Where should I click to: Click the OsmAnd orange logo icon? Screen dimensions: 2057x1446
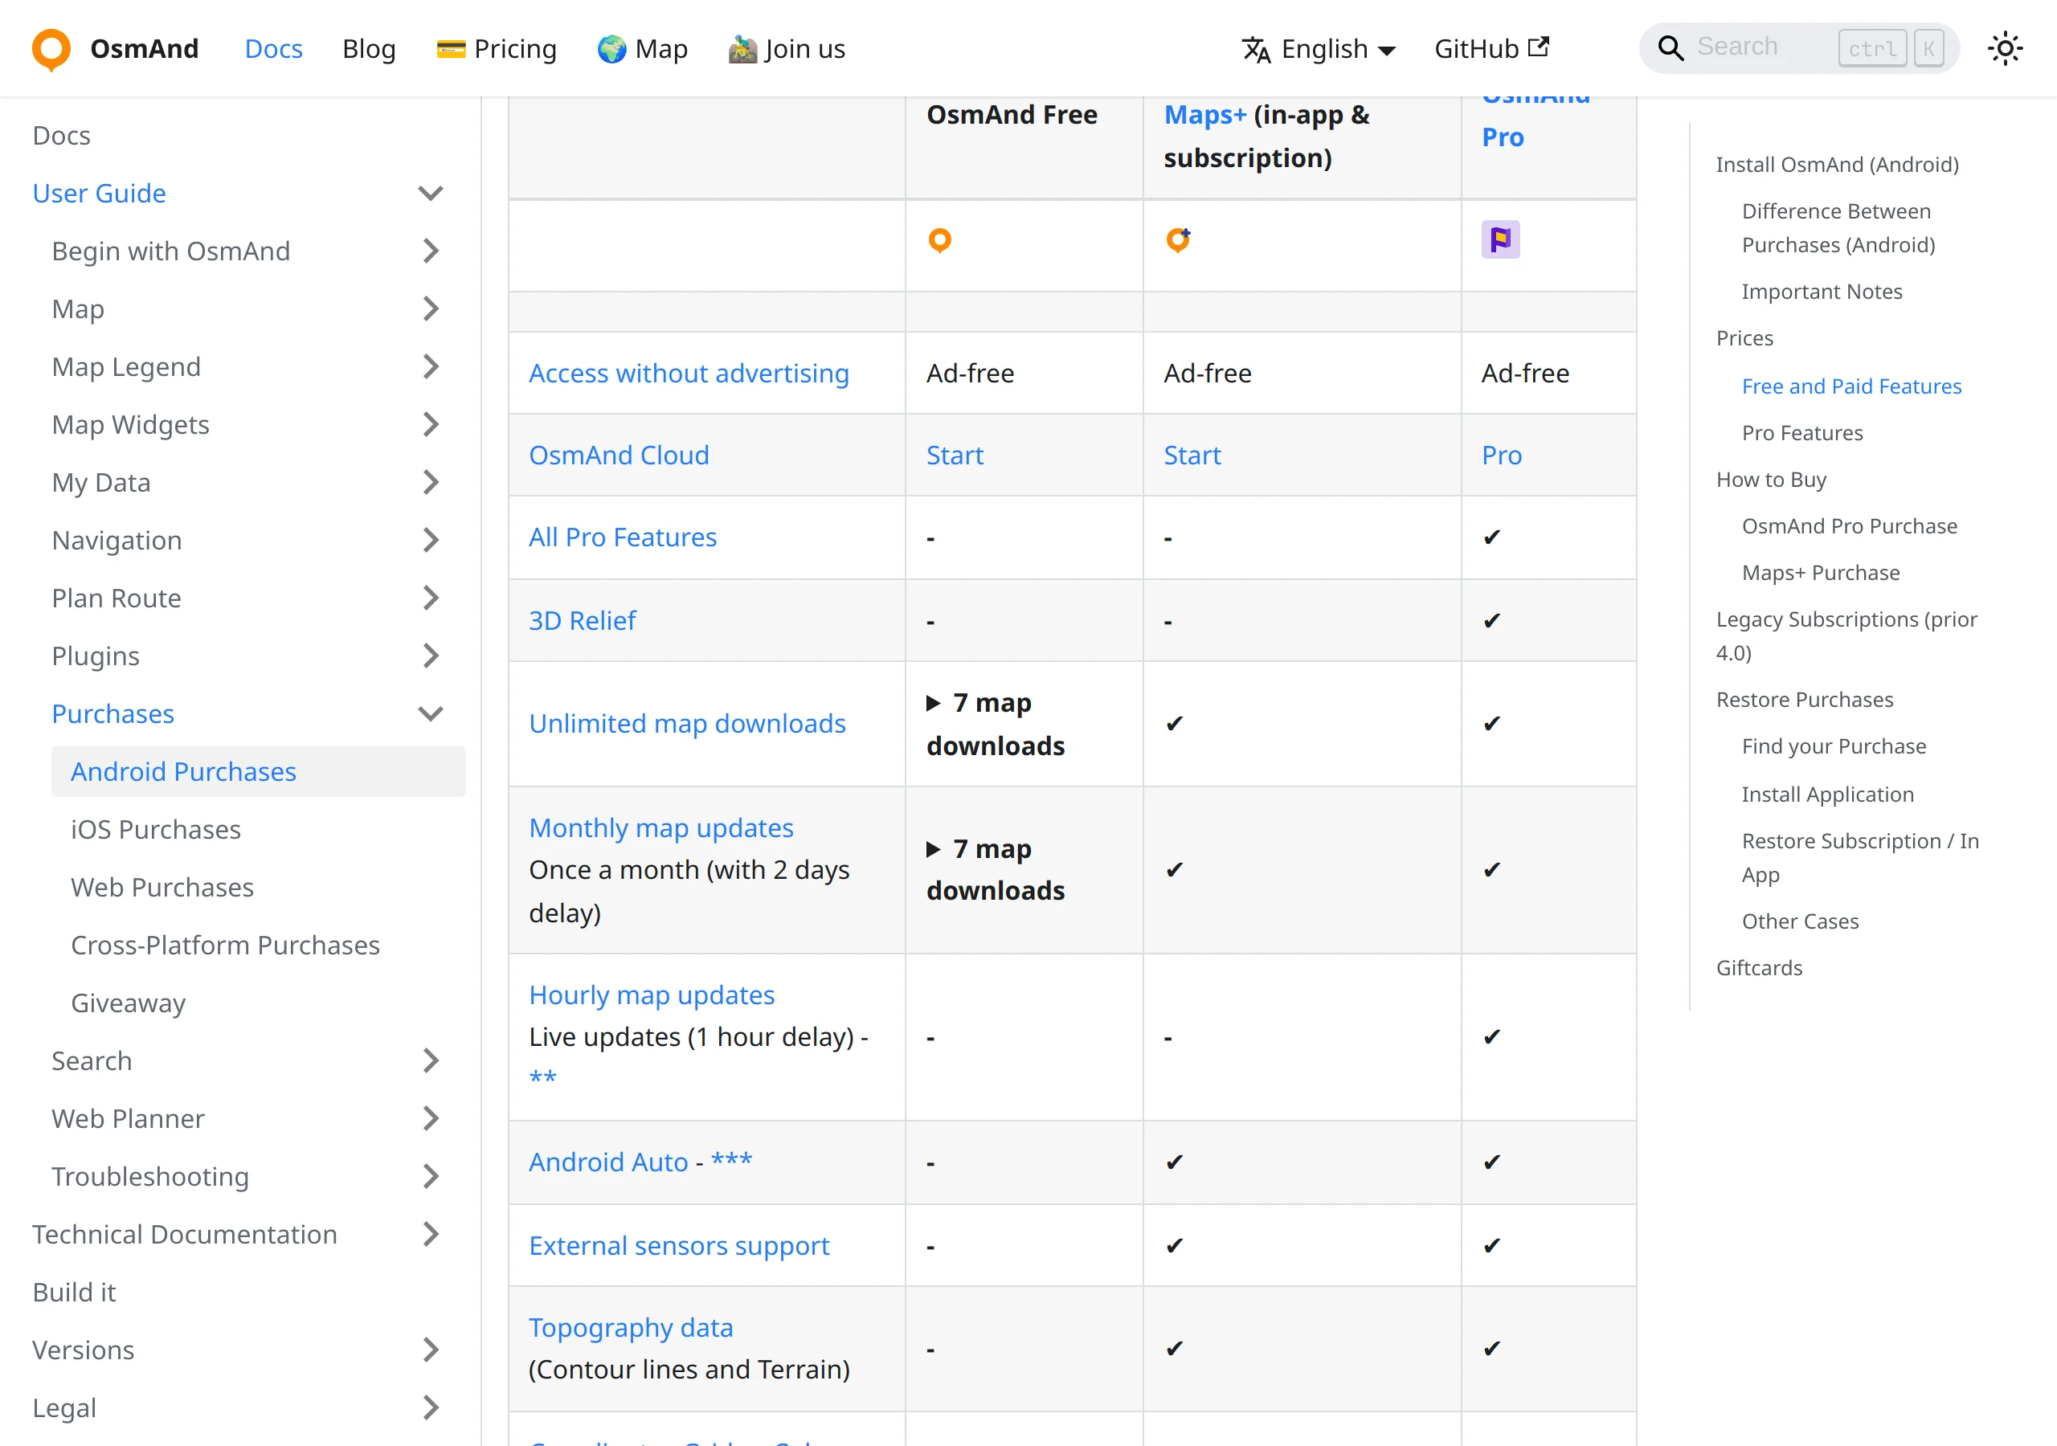pyautogui.click(x=51, y=48)
